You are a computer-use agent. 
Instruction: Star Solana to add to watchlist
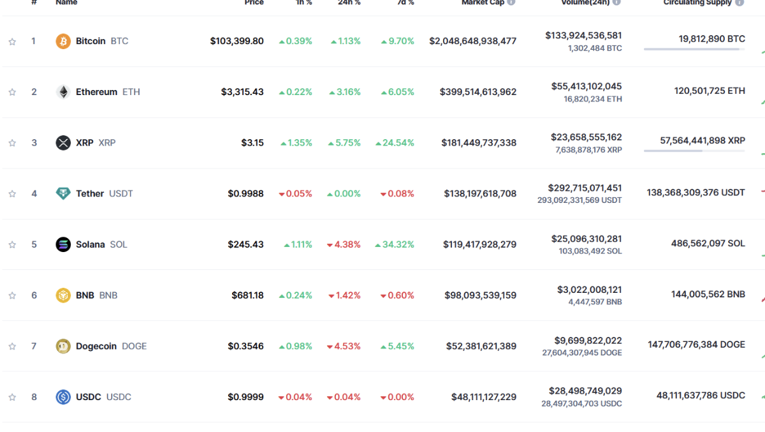point(12,244)
